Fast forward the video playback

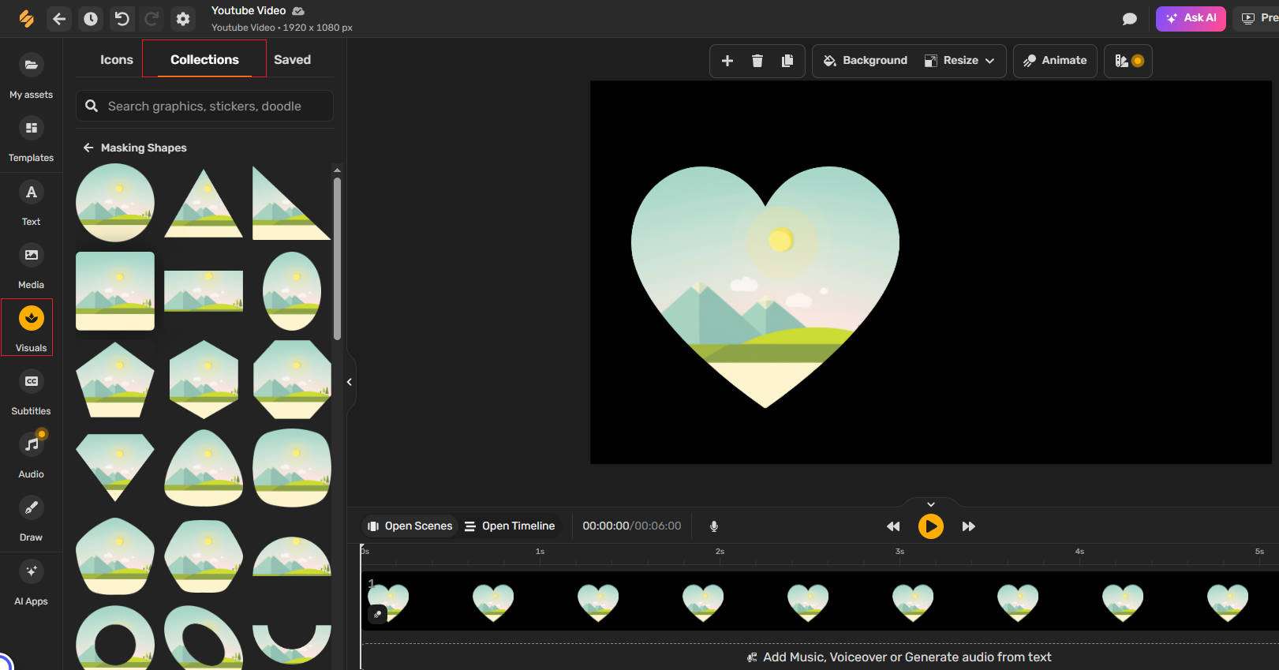[x=969, y=526]
